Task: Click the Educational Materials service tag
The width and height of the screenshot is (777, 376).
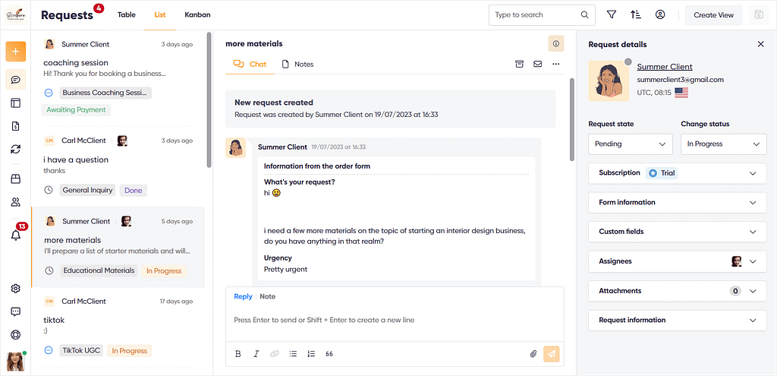Action: 99,270
